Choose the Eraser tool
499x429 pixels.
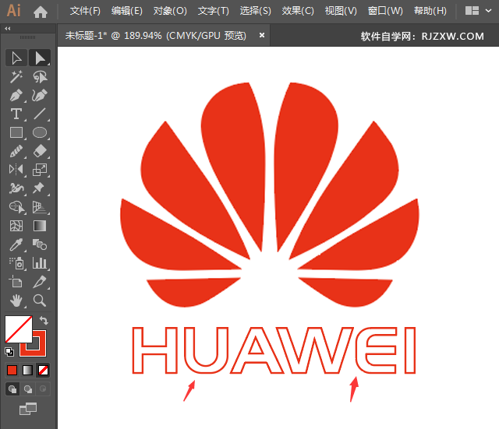click(40, 151)
